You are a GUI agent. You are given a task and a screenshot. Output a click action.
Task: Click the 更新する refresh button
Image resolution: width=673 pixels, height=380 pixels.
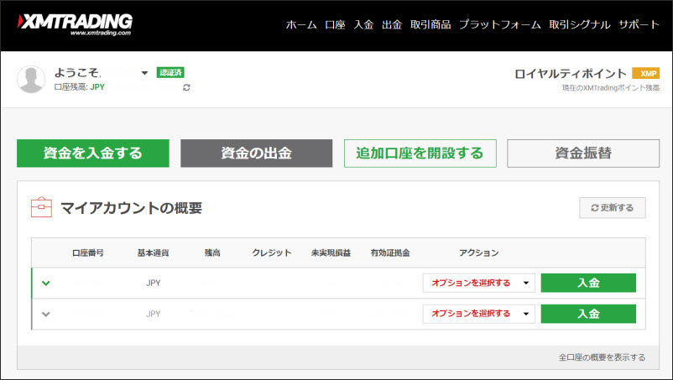[612, 207]
